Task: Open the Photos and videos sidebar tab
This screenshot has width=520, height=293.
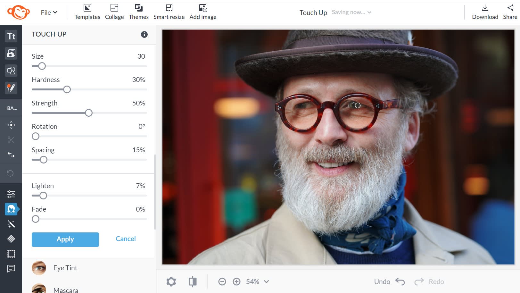Action: (x=11, y=53)
